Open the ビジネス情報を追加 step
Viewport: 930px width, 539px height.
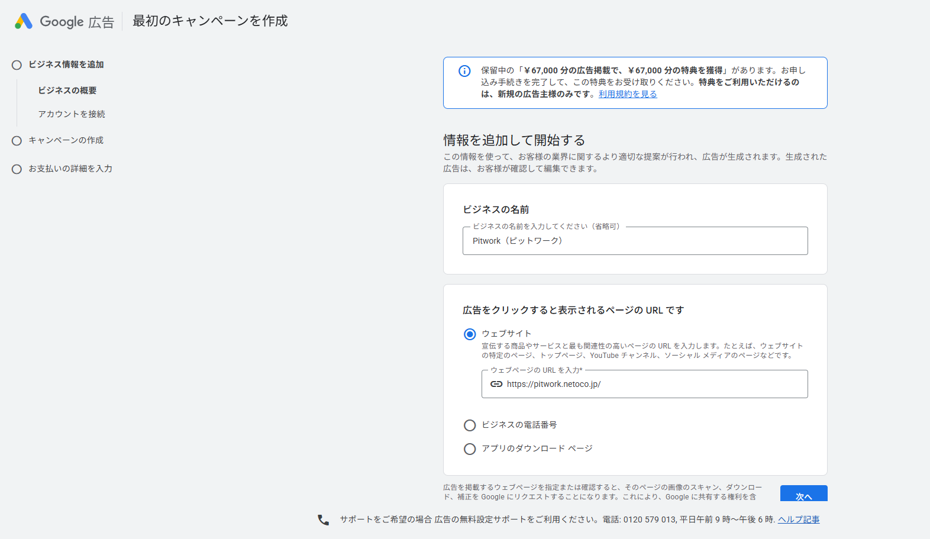(66, 64)
